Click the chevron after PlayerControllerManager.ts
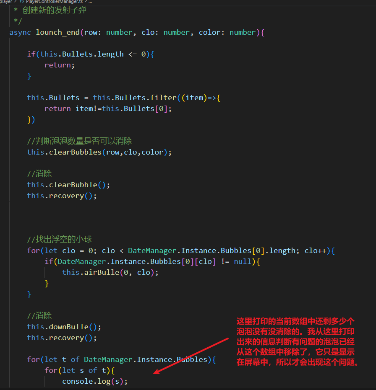The height and width of the screenshot is (390, 376). click(86, 1)
